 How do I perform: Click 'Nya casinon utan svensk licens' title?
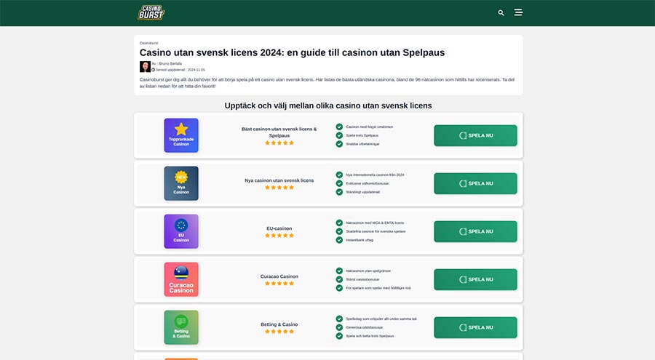coord(279,180)
